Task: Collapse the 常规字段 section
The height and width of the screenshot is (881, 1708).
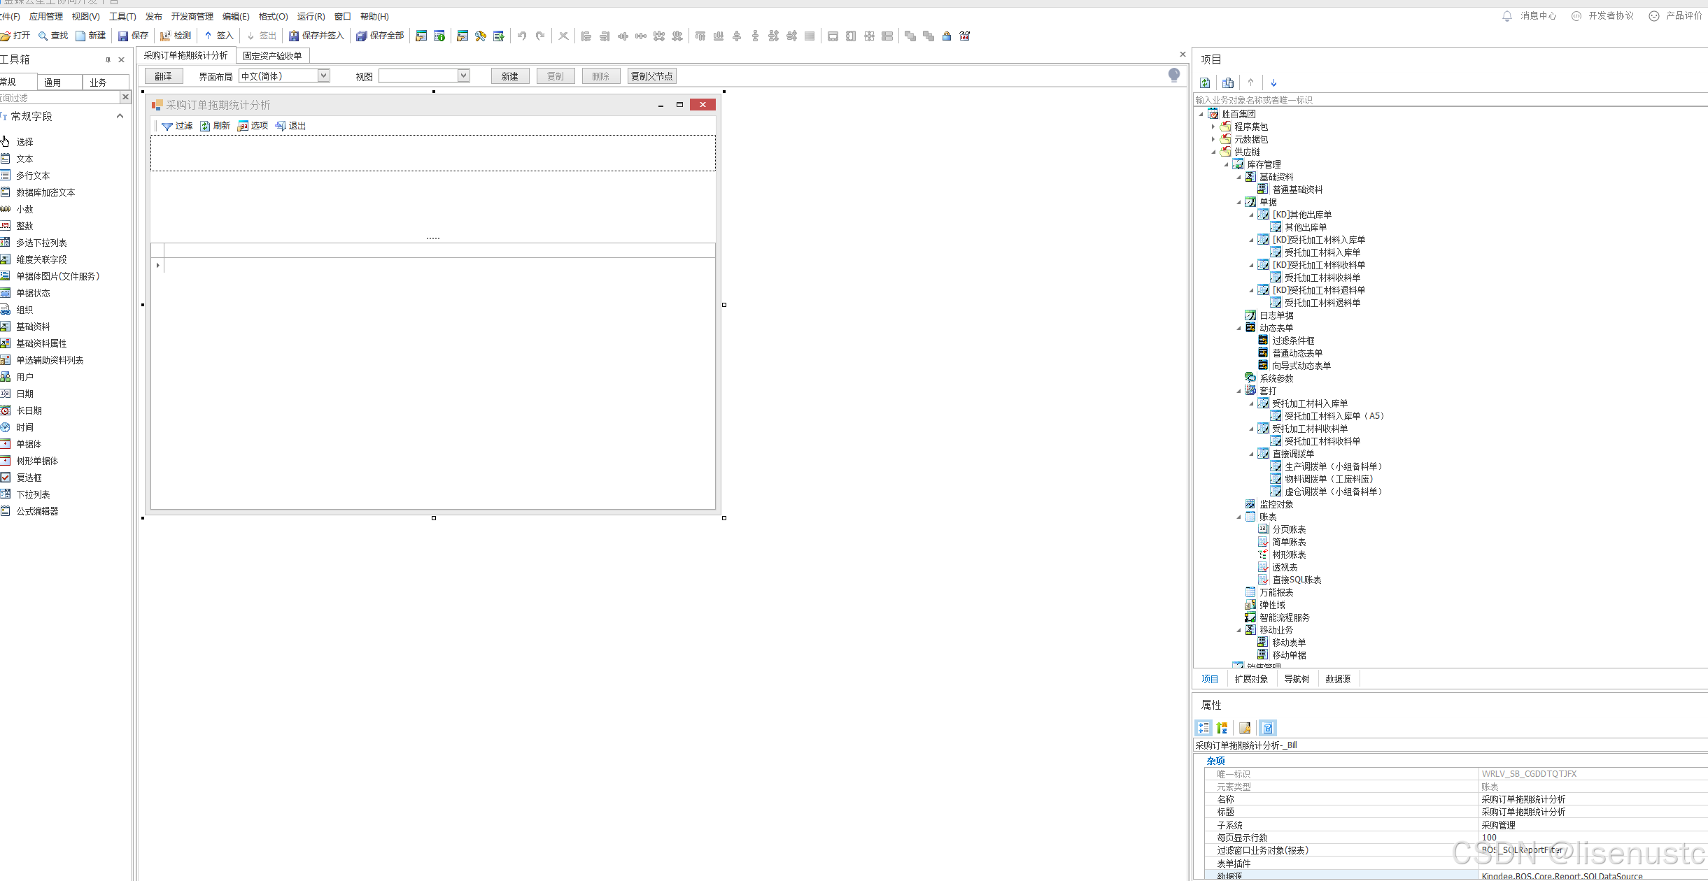Action: 120,116
